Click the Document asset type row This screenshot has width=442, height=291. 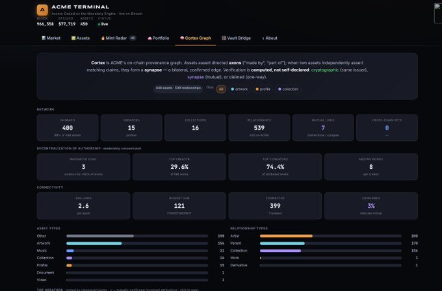tap(131, 272)
